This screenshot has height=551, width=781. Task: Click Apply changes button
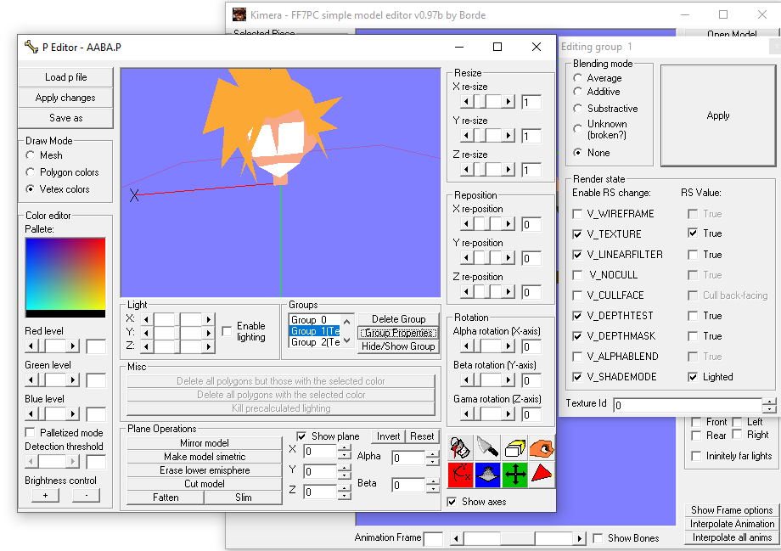(65, 98)
